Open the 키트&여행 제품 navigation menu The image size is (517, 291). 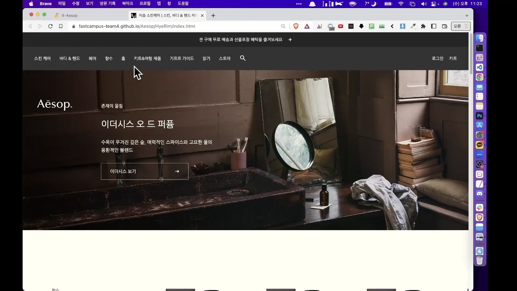pyautogui.click(x=147, y=58)
